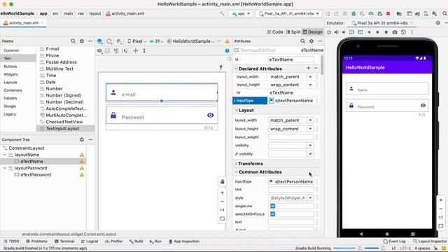Open Pixel device selector dropdown

pyautogui.click(x=137, y=41)
